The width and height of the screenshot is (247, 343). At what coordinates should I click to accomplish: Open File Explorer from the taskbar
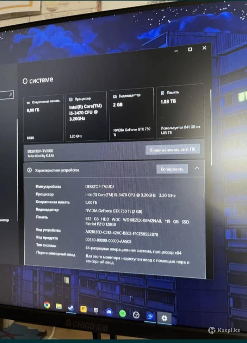pyautogui.click(x=58, y=306)
